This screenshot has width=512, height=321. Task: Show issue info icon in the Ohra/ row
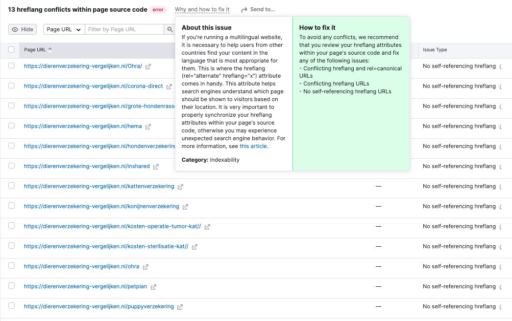pyautogui.click(x=500, y=66)
